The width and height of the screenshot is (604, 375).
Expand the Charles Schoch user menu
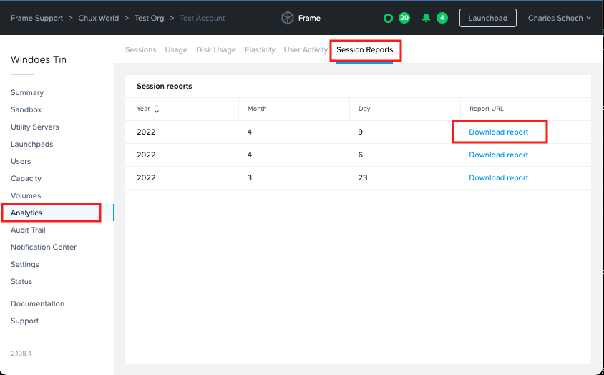560,18
